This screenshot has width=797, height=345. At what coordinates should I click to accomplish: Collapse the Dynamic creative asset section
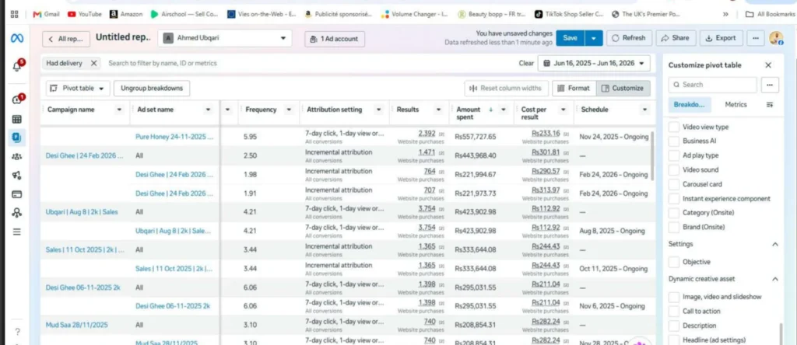coord(775,279)
